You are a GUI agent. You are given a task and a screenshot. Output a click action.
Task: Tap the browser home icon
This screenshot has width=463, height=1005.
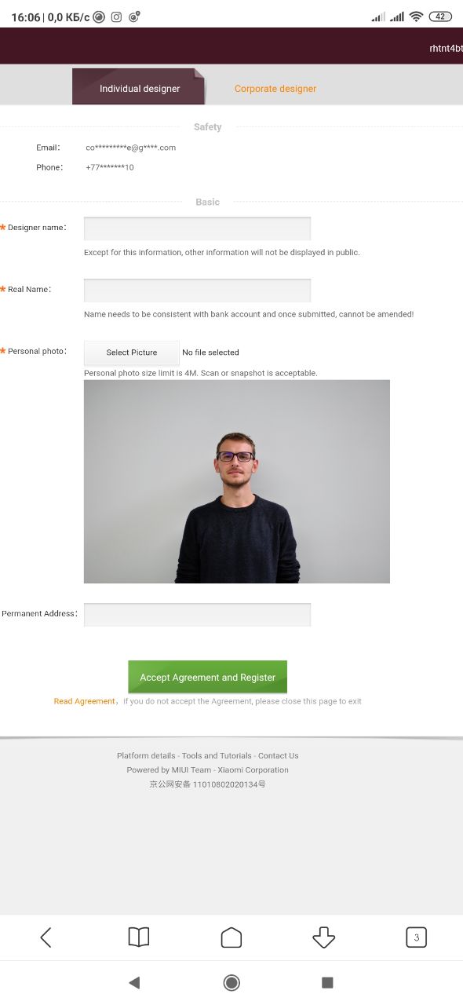[x=231, y=937]
